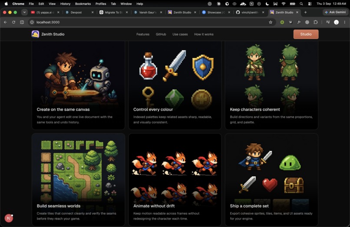Click the Animate without drift heading
Viewport: 350px width, 227px height.
[x=154, y=206]
